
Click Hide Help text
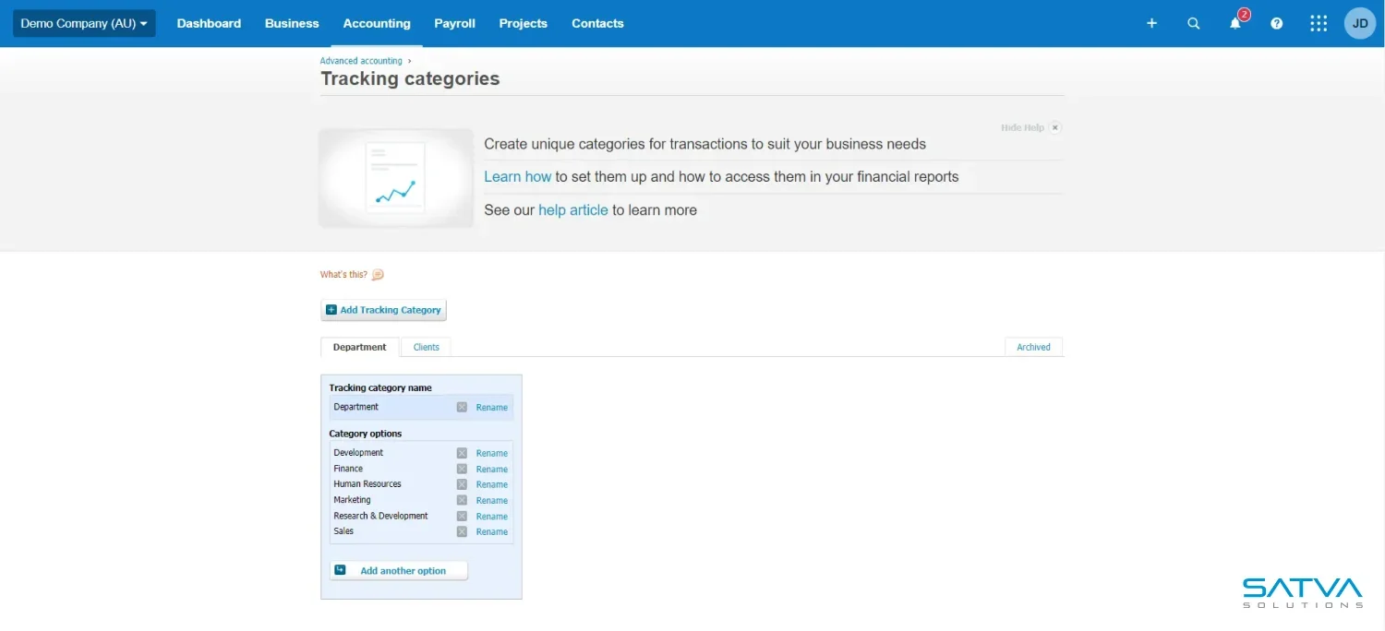[x=1022, y=127]
